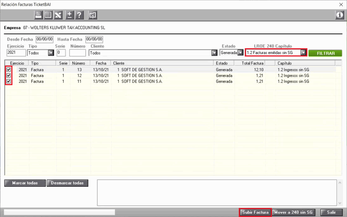347x217 pixels.
Task: Open the info icon in the top-right corner
Action: [x=339, y=15]
